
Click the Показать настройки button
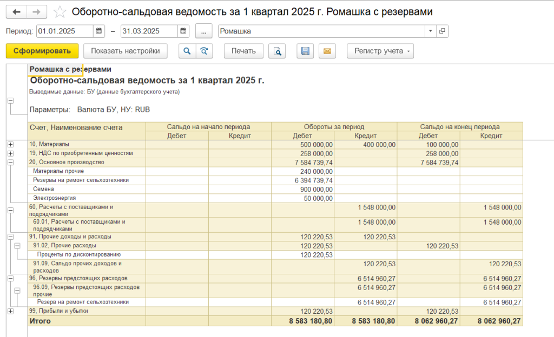click(x=125, y=51)
